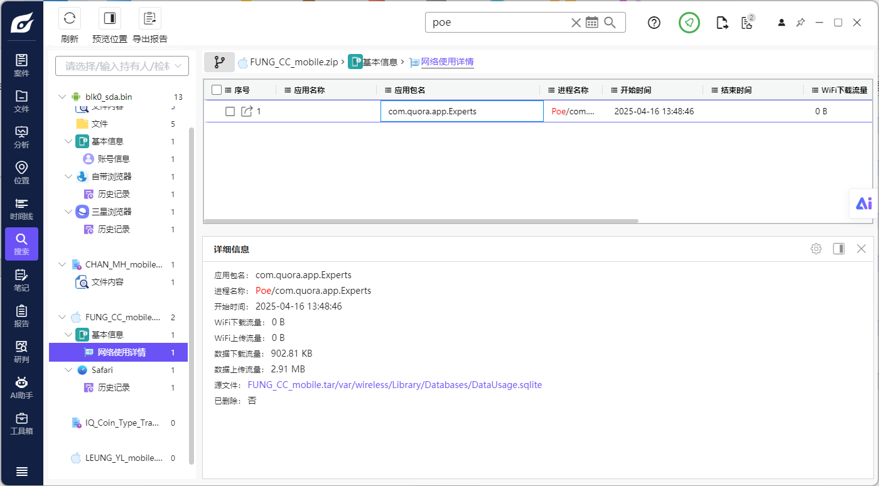This screenshot has height=486, width=879.
Task: Select 历史记录 under Safari
Action: tap(118, 387)
